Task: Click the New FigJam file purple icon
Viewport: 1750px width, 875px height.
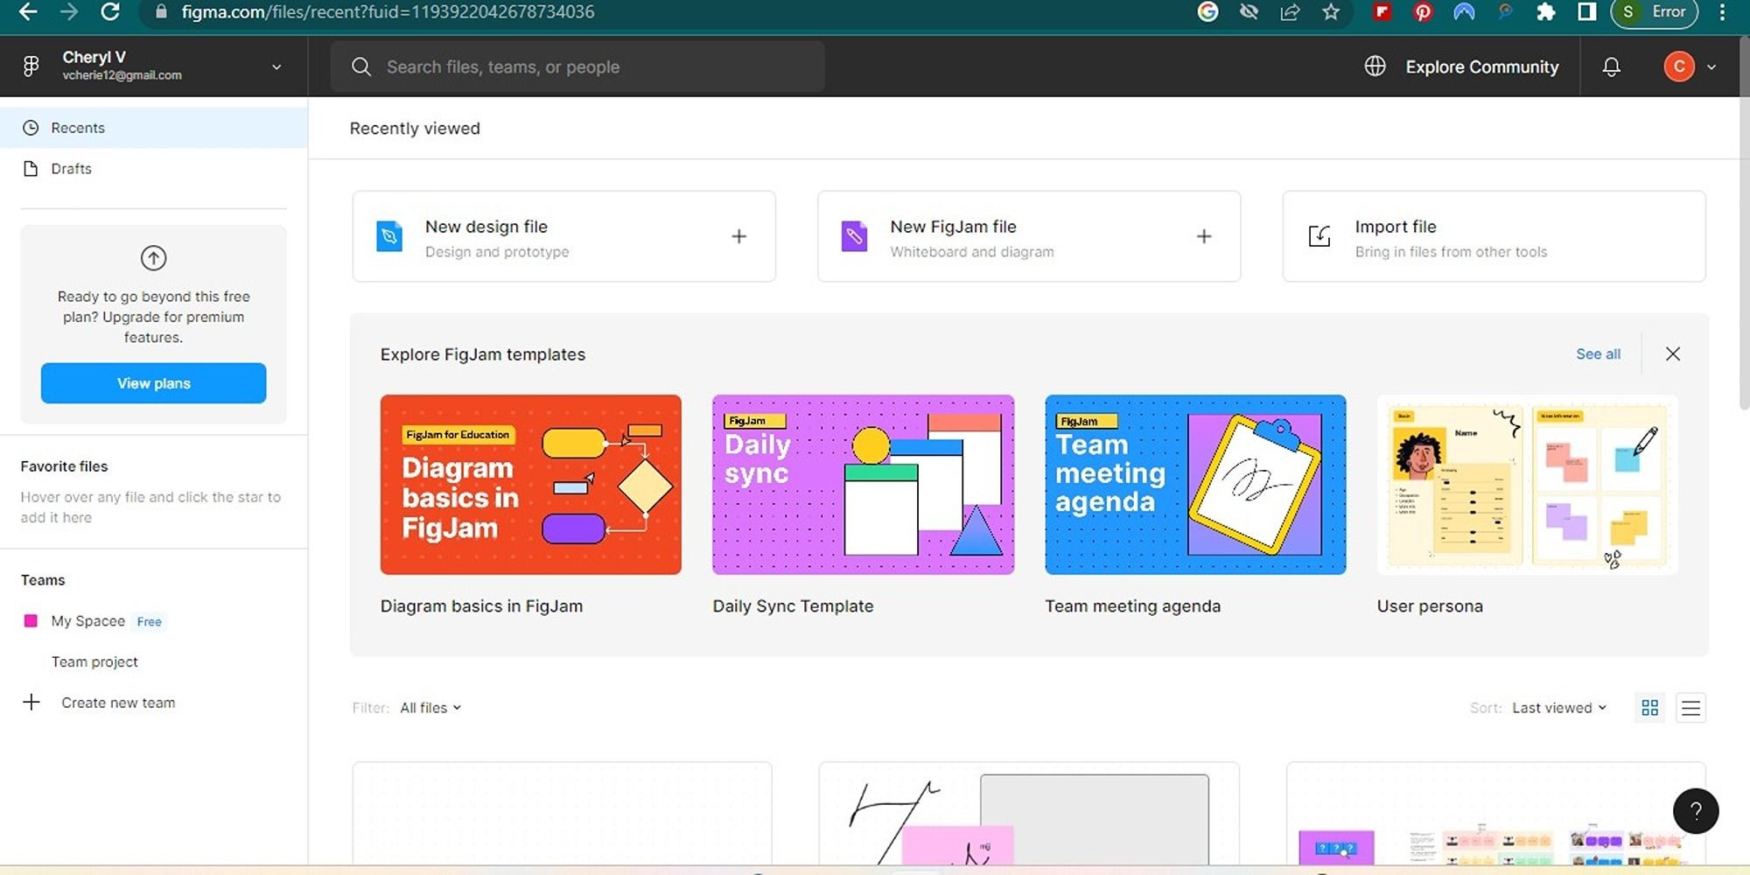Action: click(854, 236)
